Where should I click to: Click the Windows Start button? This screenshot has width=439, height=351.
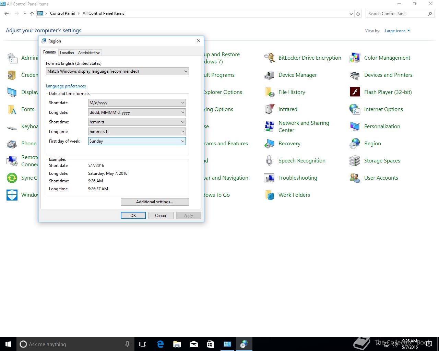pyautogui.click(x=8, y=344)
